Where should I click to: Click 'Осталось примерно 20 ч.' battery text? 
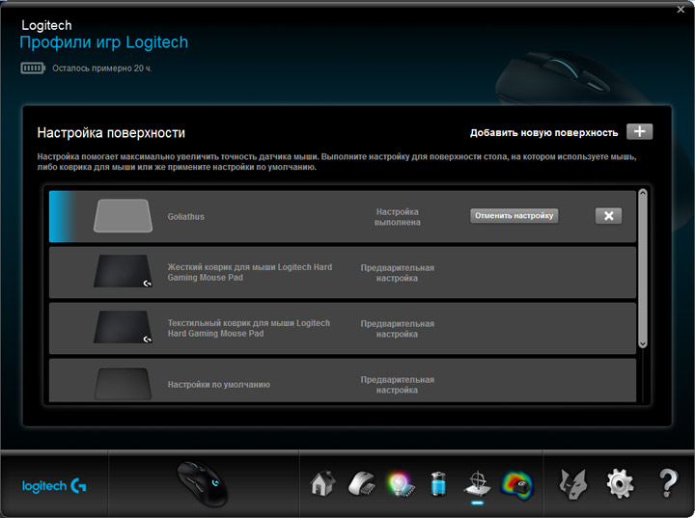coord(102,68)
